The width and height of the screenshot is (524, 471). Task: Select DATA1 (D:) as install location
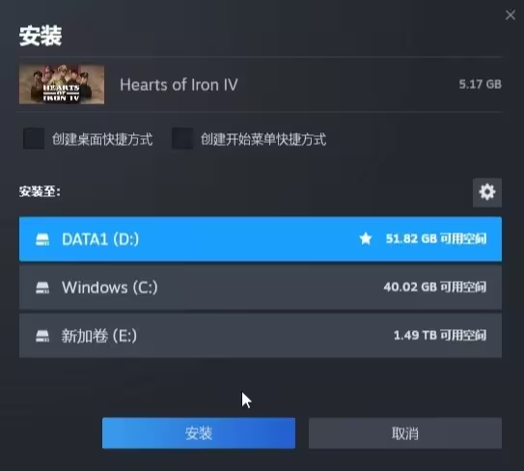tap(261, 239)
